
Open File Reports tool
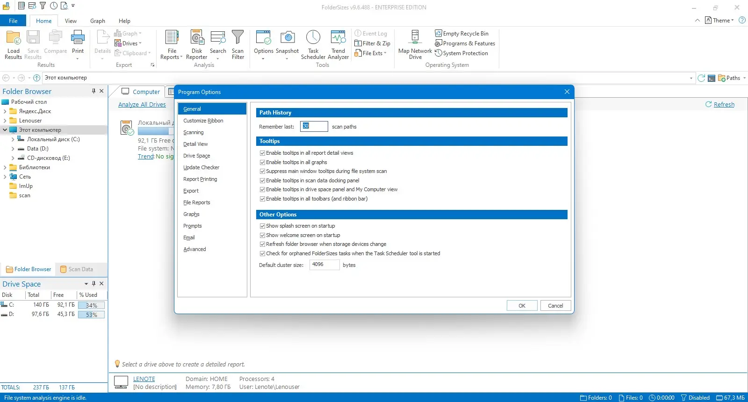click(x=172, y=45)
